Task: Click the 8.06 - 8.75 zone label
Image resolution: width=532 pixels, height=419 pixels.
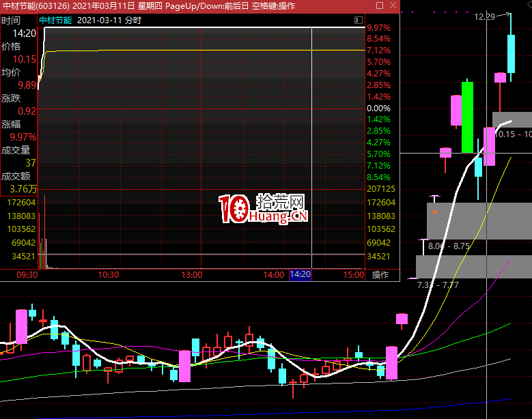Action: point(449,246)
